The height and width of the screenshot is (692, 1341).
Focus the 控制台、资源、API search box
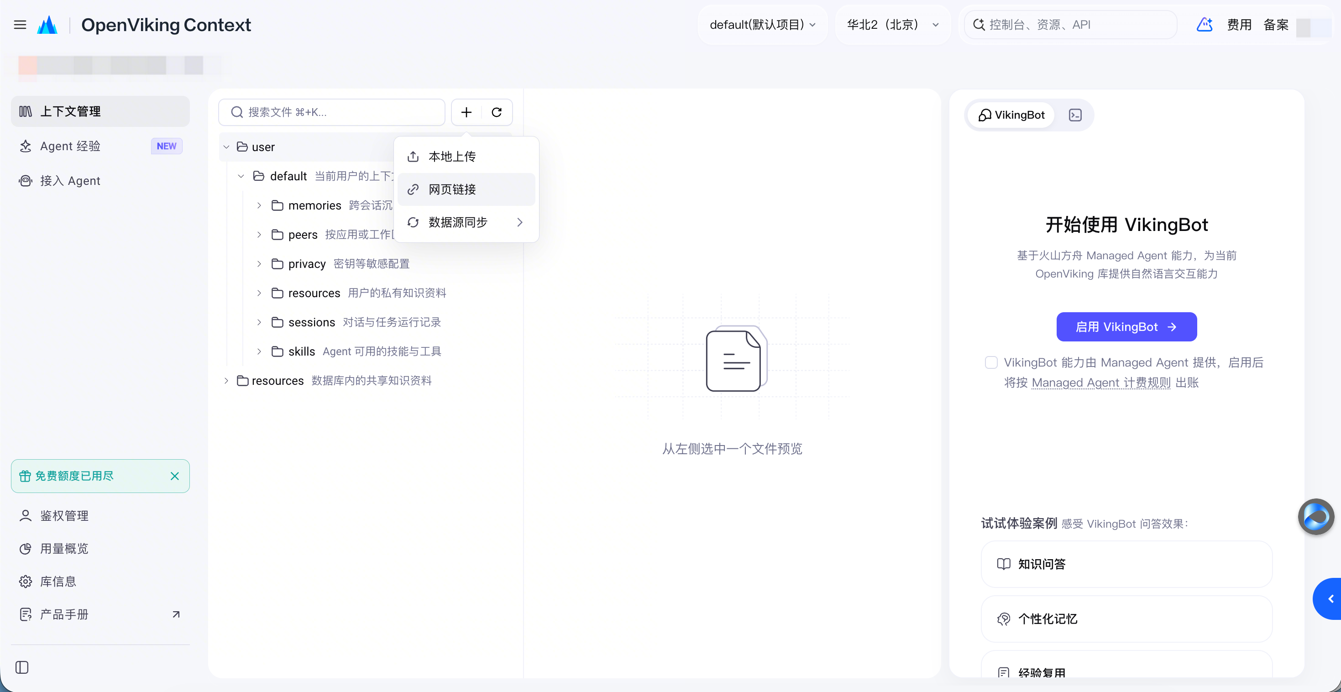[1071, 25]
